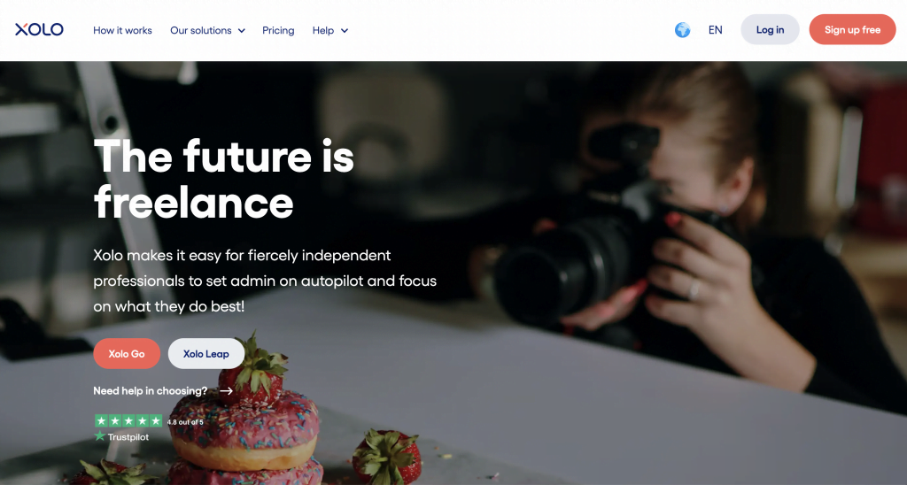Click the Sign up free button
The width and height of the screenshot is (907, 485).
click(x=853, y=29)
